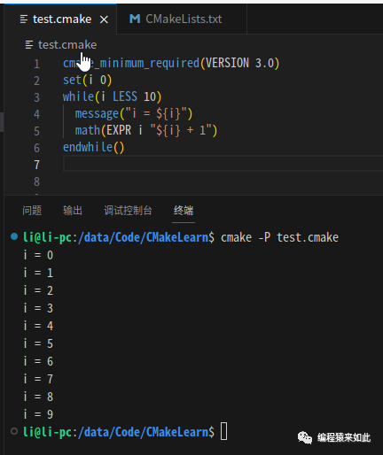Open the 输出 (Output) panel tab
The image size is (383, 455).
pyautogui.click(x=73, y=211)
